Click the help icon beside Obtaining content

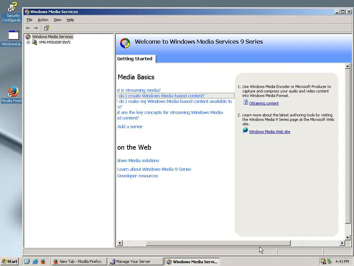click(x=245, y=102)
